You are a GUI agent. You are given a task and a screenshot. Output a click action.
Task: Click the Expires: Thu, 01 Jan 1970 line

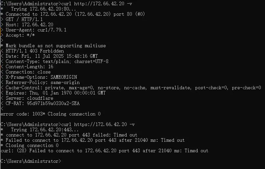[53, 93]
